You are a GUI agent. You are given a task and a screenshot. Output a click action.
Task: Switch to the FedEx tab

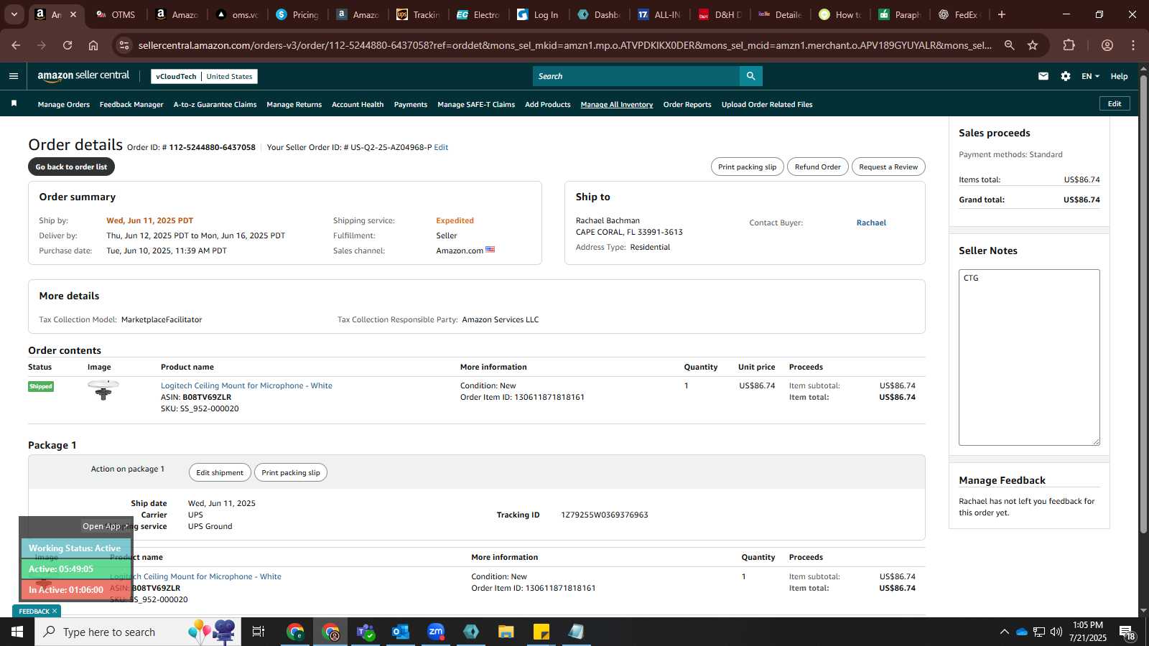961,14
